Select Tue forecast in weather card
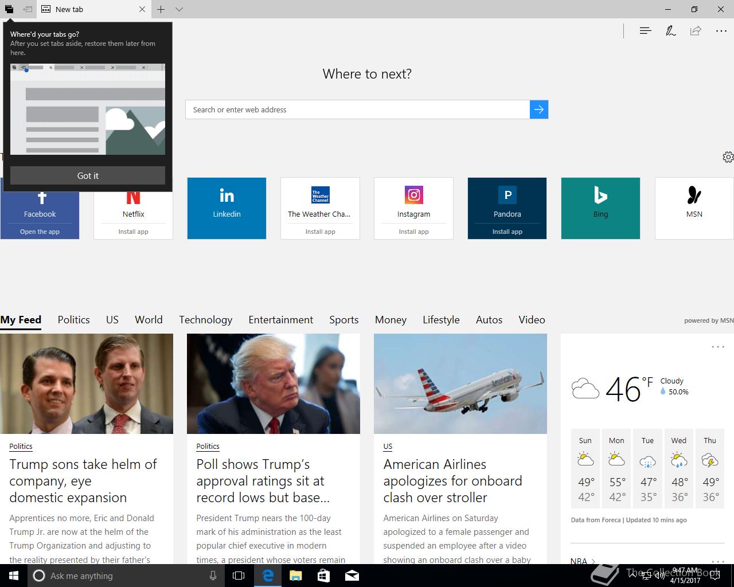 [x=647, y=468]
